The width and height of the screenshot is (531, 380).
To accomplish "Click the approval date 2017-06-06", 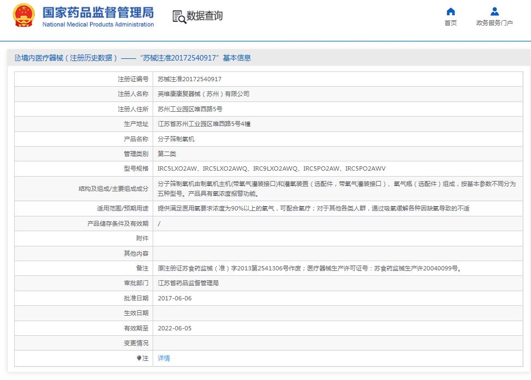I will [174, 298].
